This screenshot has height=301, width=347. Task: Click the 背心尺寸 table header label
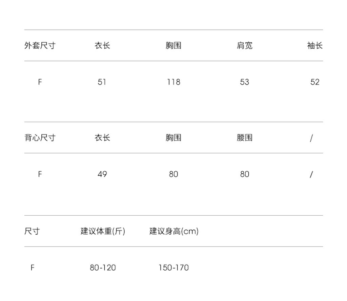coord(40,138)
